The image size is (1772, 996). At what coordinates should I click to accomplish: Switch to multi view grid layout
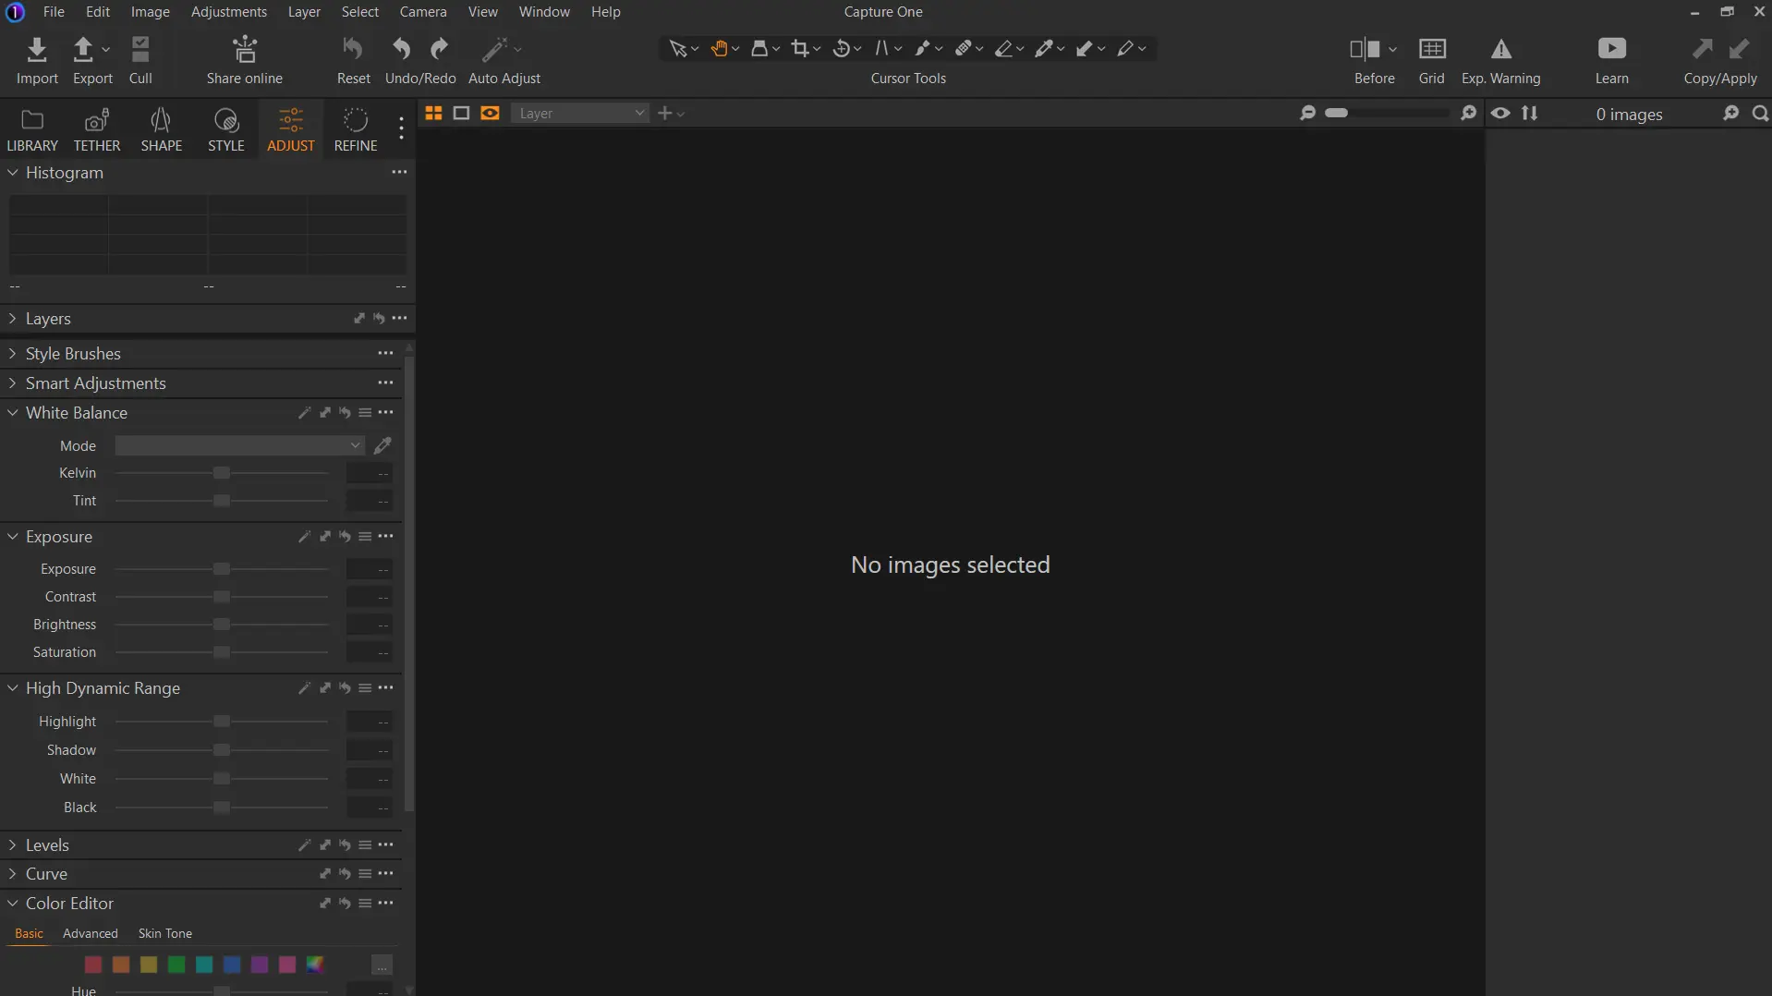pos(433,113)
